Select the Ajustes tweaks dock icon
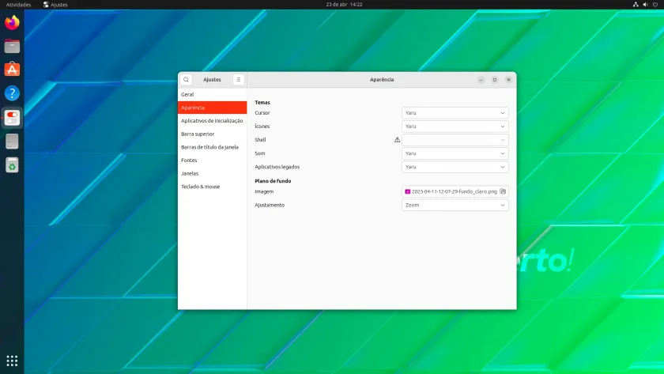664x374 pixels. coord(12,118)
